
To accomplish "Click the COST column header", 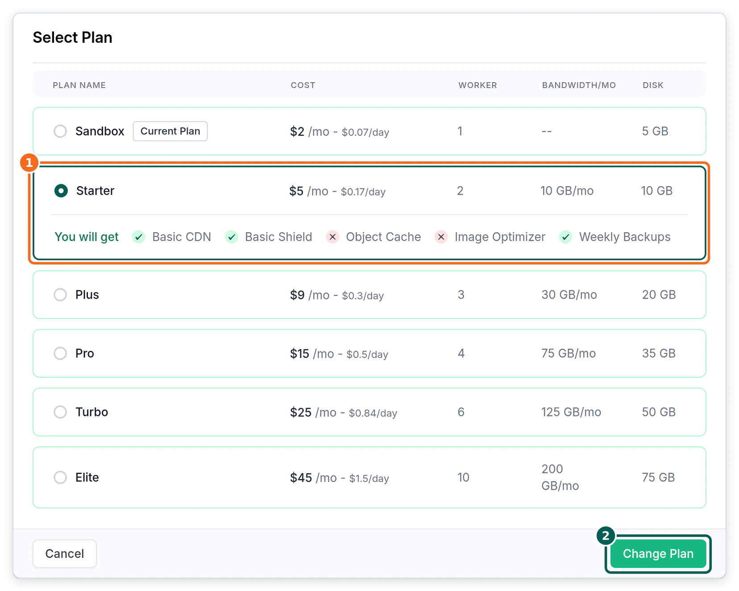I will click(303, 85).
